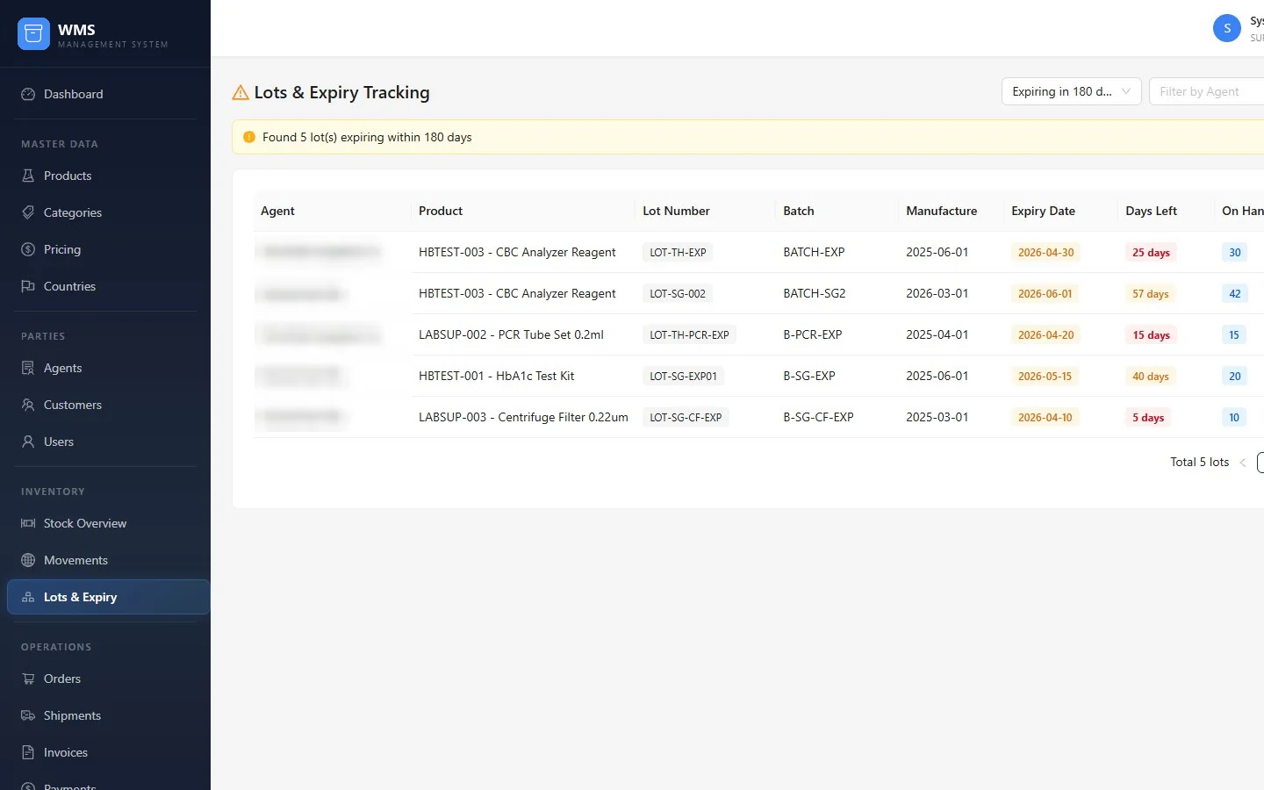Click the Products flask icon

[x=28, y=176]
